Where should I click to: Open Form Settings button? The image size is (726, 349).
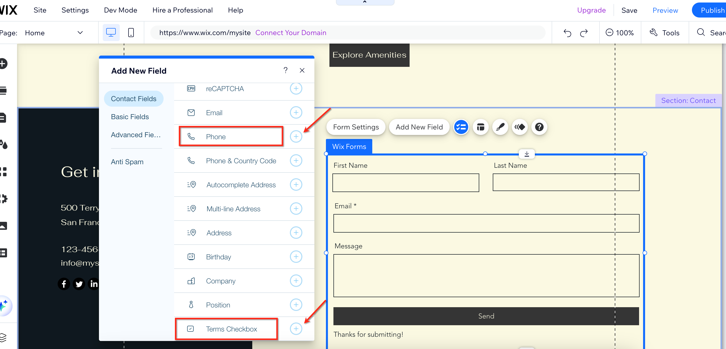(356, 127)
